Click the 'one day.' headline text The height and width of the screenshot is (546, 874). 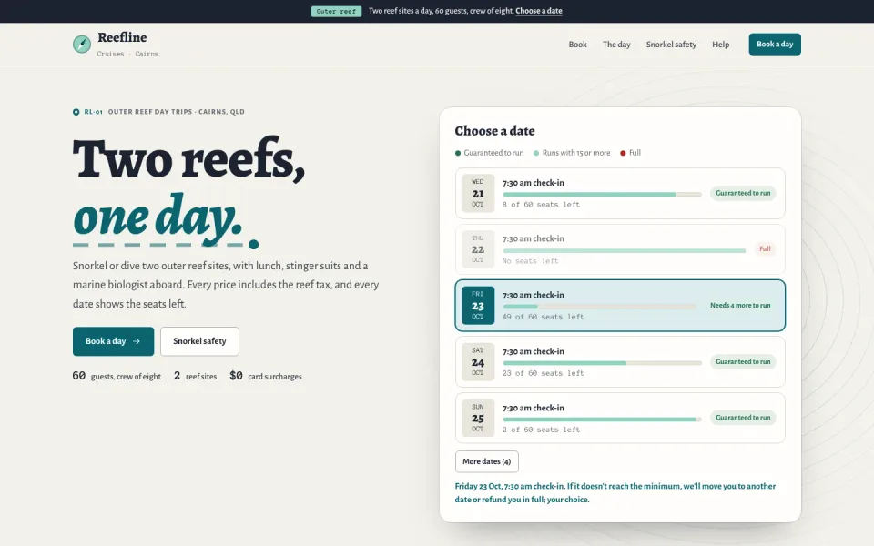click(x=158, y=218)
